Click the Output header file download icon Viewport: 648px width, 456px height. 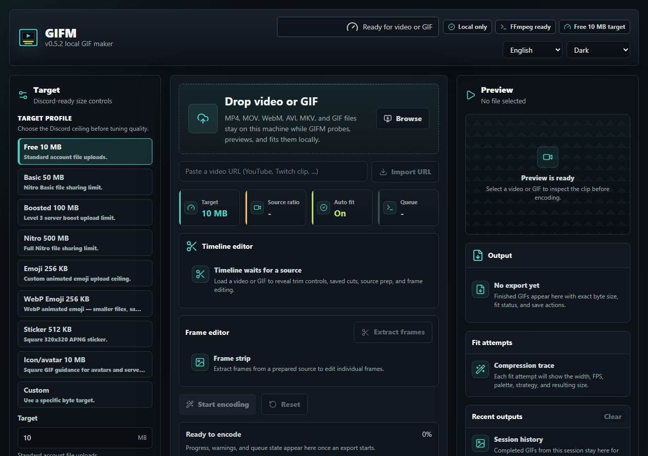pyautogui.click(x=477, y=255)
